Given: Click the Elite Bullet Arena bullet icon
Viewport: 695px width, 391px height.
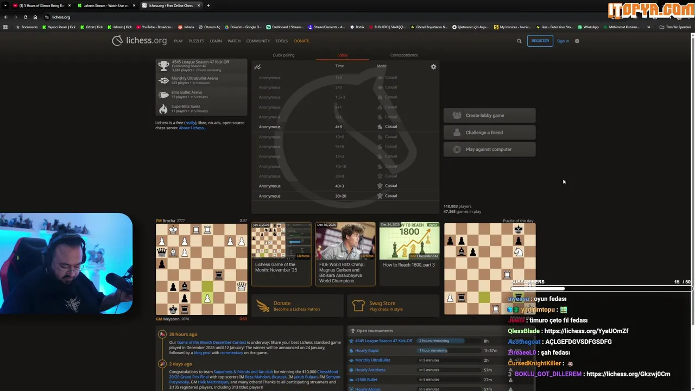Looking at the screenshot, I should pyautogui.click(x=163, y=94).
